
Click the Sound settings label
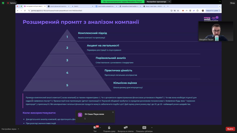(x=9, y=129)
